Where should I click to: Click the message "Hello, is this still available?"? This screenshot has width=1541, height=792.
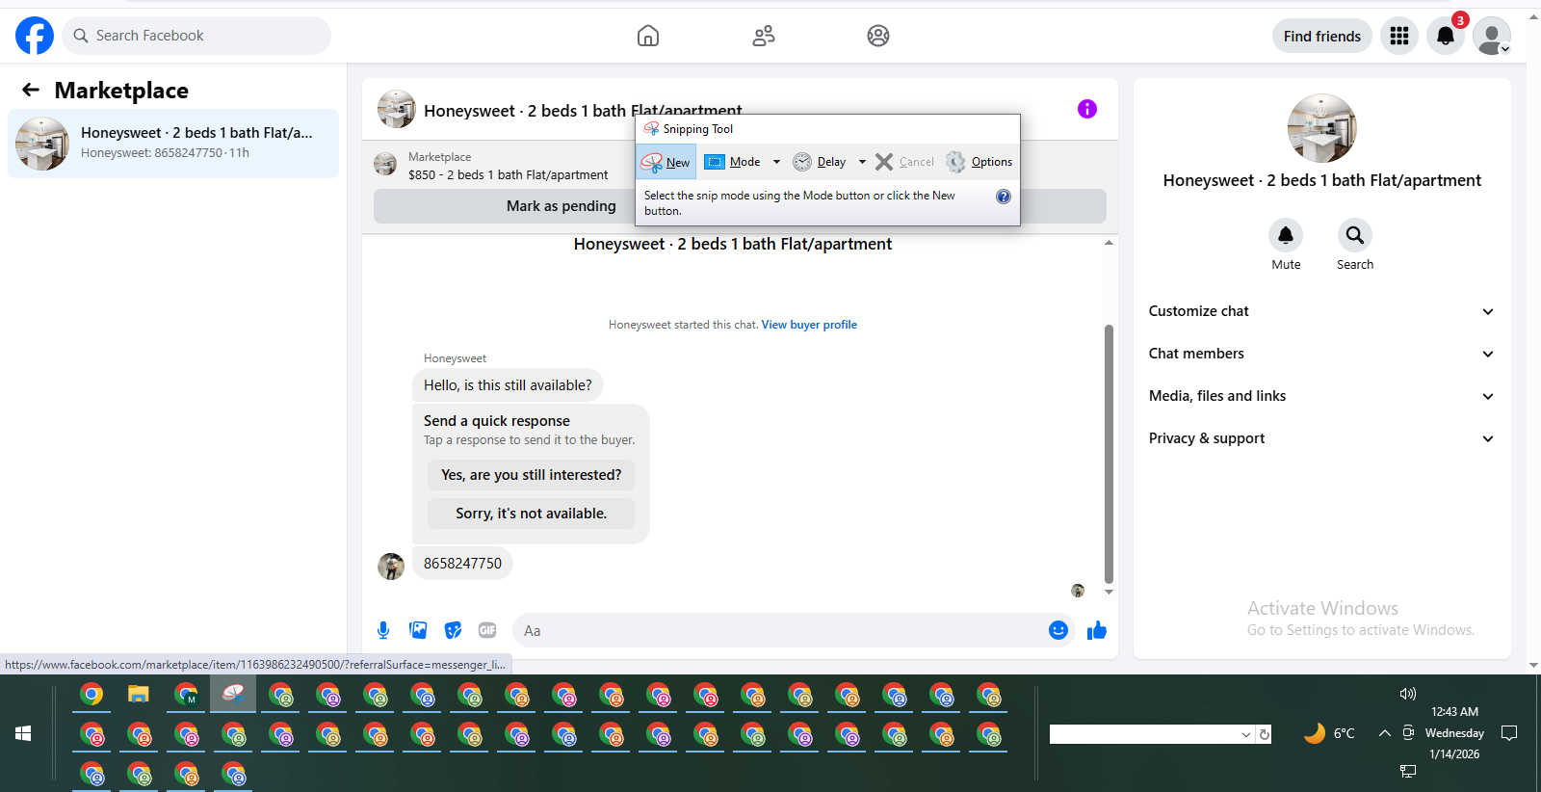[x=508, y=385]
